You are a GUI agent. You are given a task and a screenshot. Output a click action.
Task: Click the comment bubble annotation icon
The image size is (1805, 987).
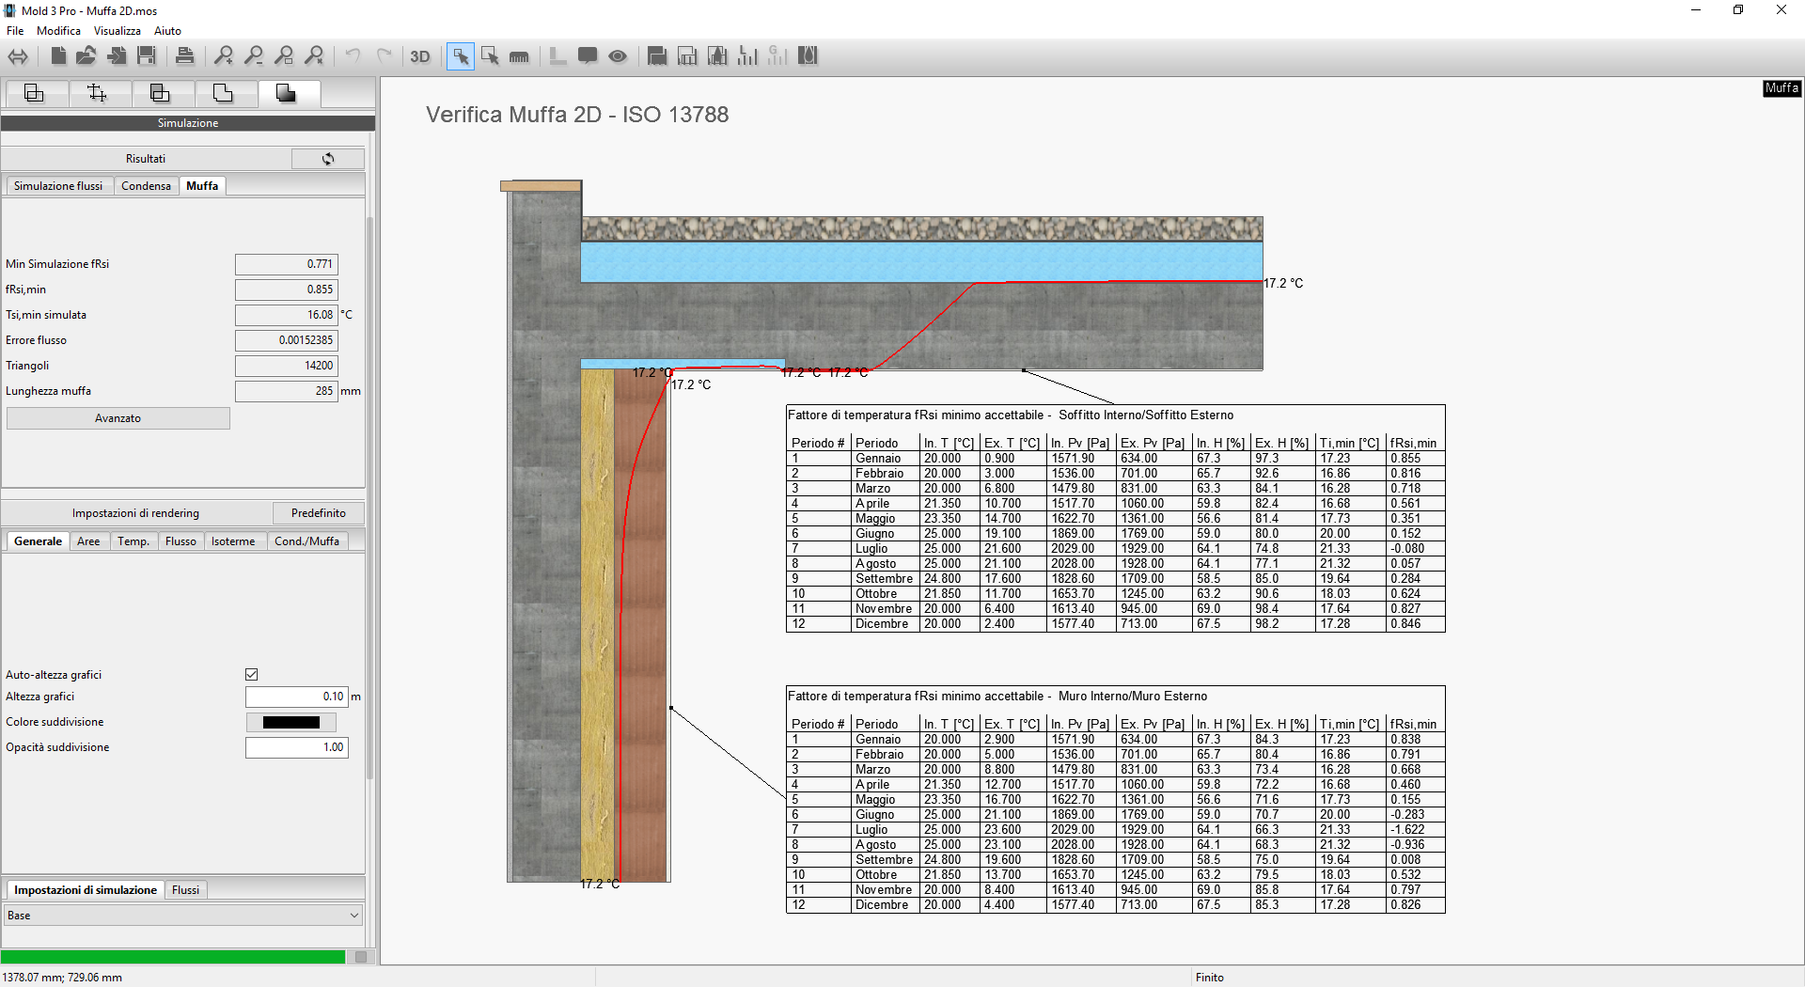coord(588,56)
